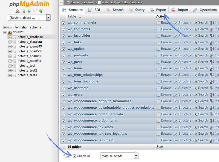This screenshot has width=219, height=162.
Task: Collapse the nctests tree node
Action: (x=5, y=32)
